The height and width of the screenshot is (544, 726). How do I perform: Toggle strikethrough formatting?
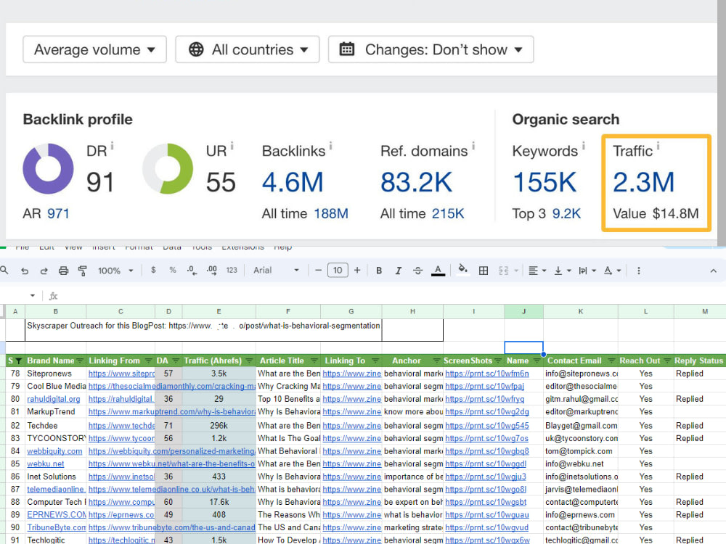(x=417, y=271)
